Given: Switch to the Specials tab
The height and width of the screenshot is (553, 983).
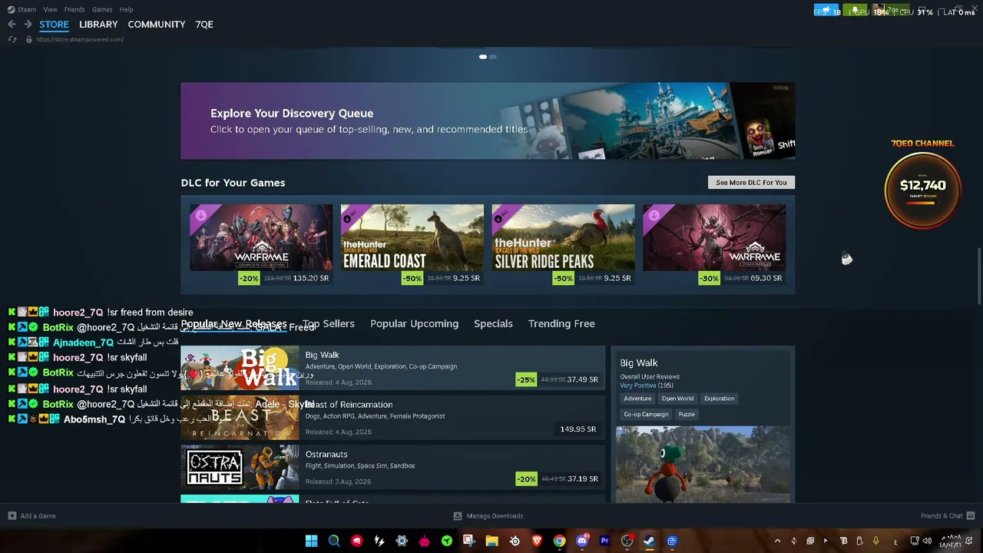Looking at the screenshot, I should tap(493, 324).
